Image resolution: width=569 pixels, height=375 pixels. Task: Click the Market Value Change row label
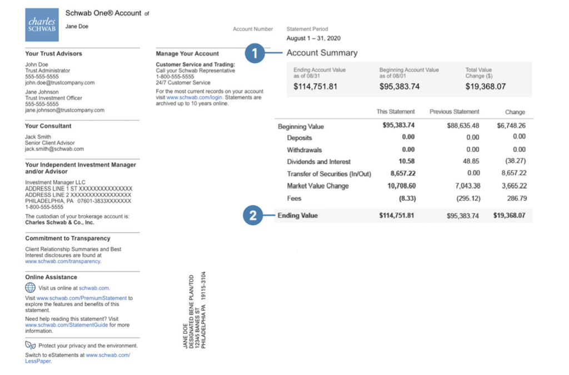(x=317, y=186)
